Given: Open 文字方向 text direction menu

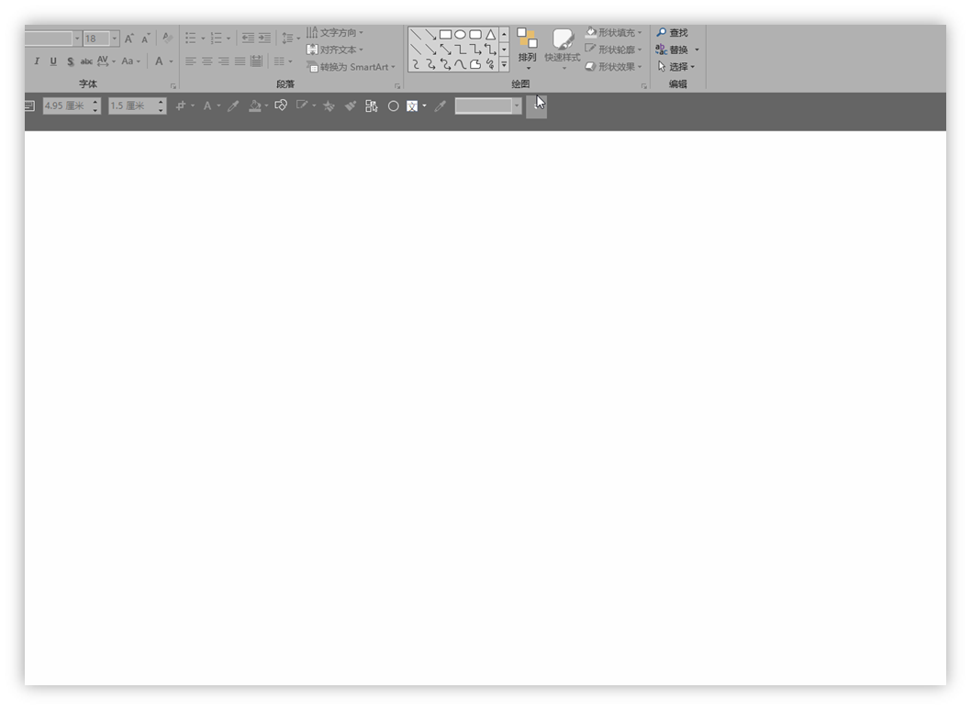Looking at the screenshot, I should click(x=335, y=32).
